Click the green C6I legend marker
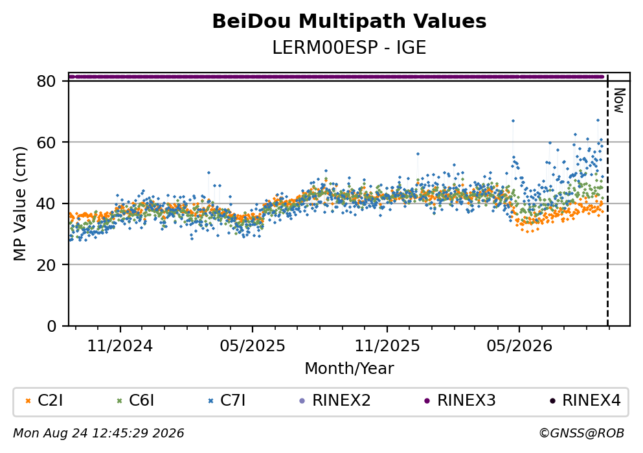Screen dimensions: 643x453 point(119,401)
